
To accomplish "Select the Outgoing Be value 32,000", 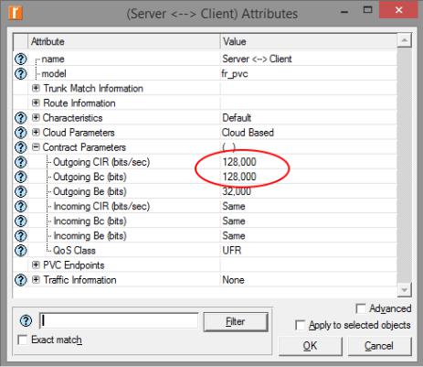I will (x=237, y=191).
